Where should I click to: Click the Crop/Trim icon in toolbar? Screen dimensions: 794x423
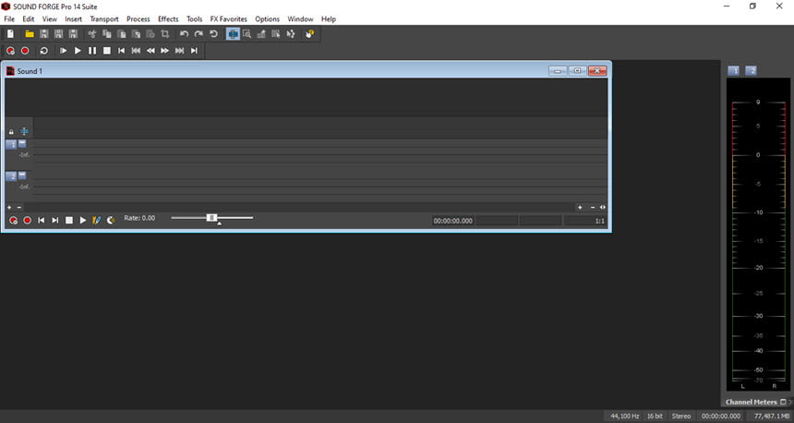coord(165,34)
